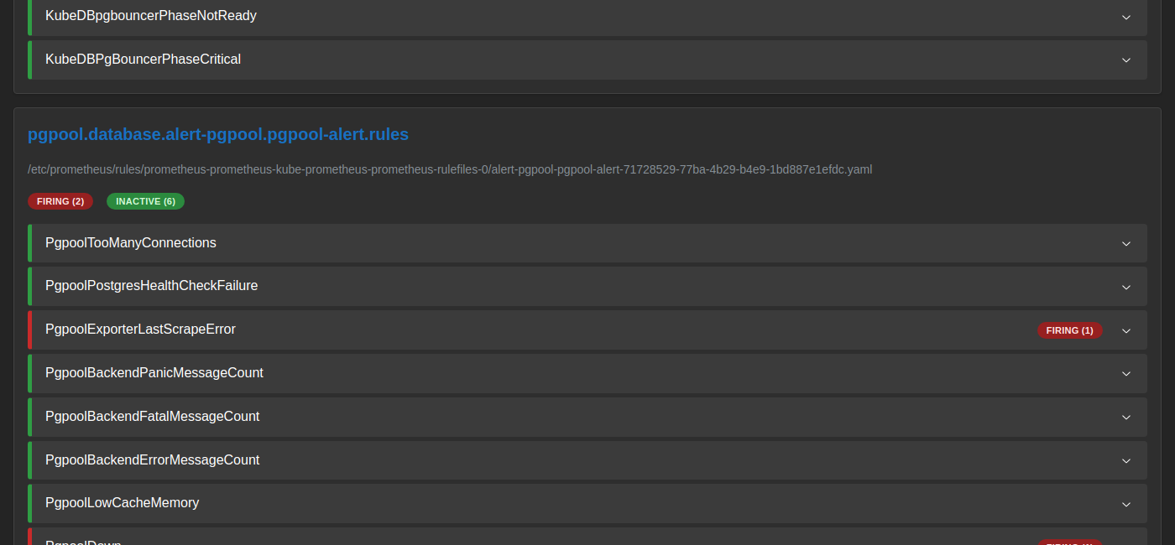Expand the PgpoolPostgresHealthCheckFailure chevron

[x=1126, y=288]
